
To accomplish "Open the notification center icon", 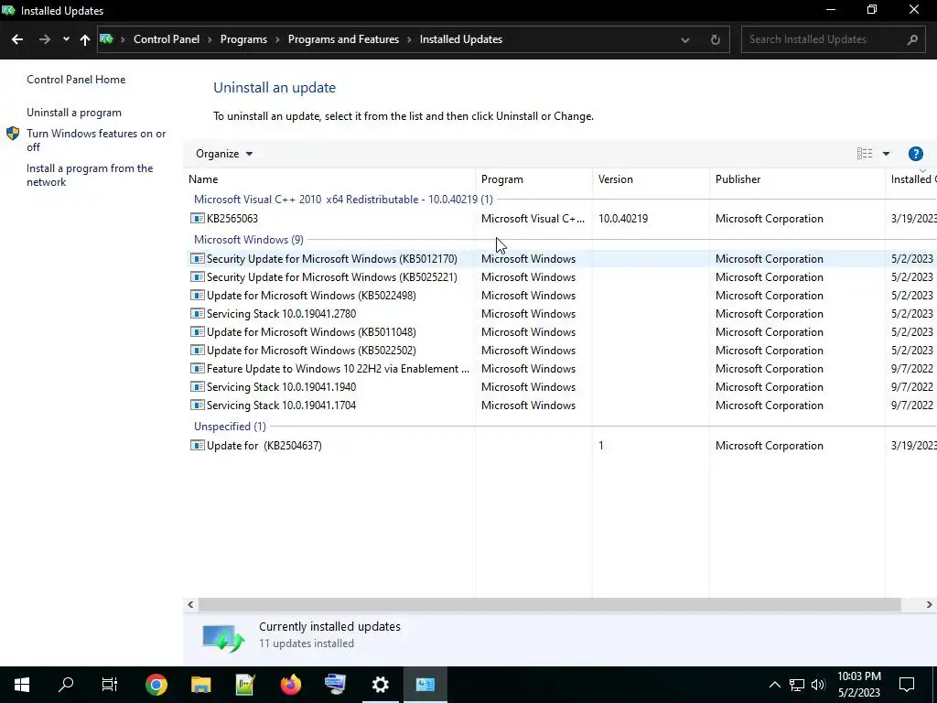I will tap(907, 685).
